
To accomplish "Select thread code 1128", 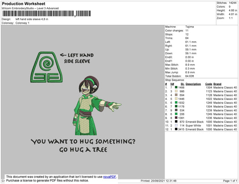I will (209, 95).
